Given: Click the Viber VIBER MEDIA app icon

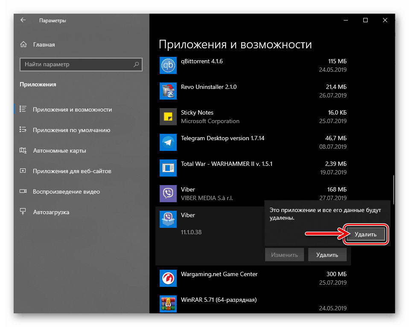Looking at the screenshot, I should pos(168,194).
